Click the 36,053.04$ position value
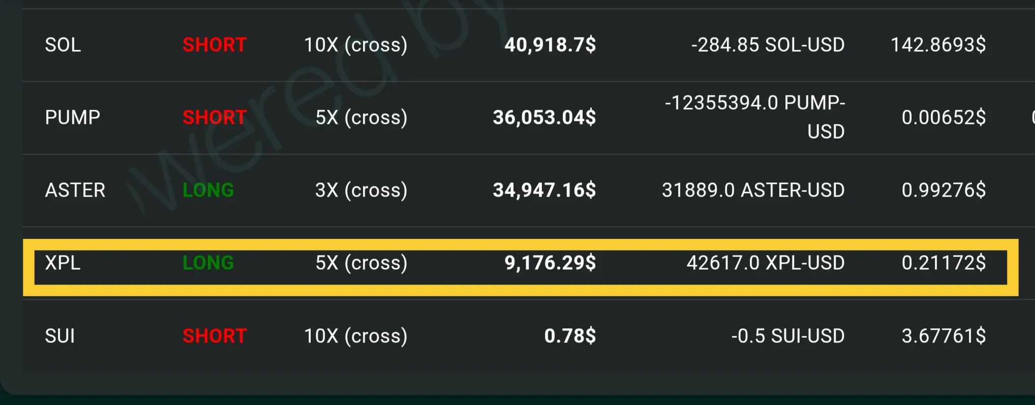This screenshot has height=405, width=1035. [544, 118]
